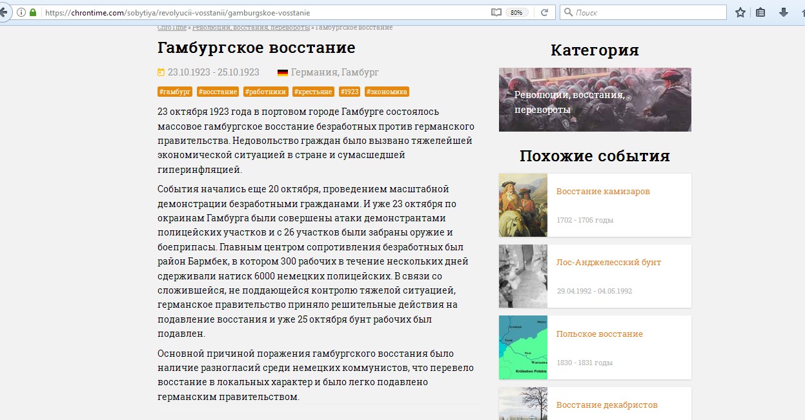
Task: Click the German flag icon
Action: click(283, 72)
